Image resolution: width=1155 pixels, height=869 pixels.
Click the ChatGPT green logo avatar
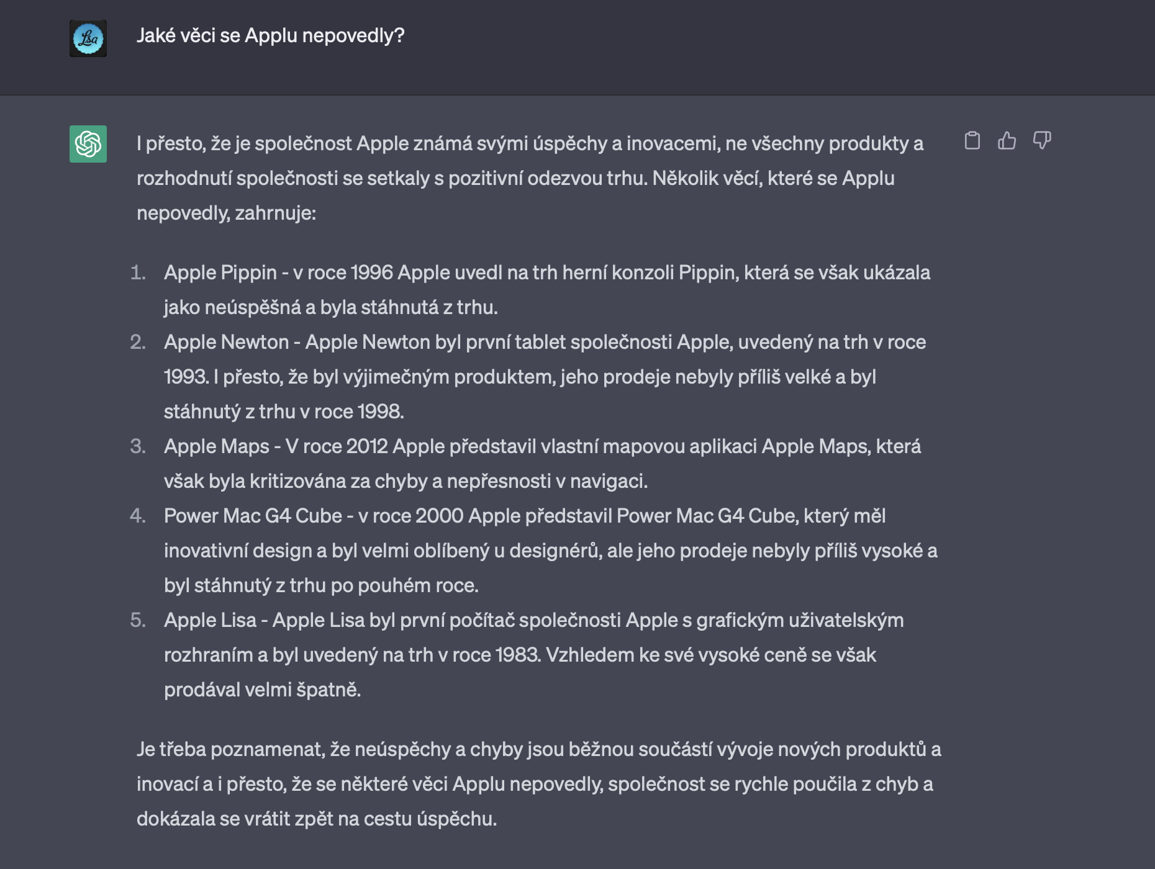click(x=87, y=142)
